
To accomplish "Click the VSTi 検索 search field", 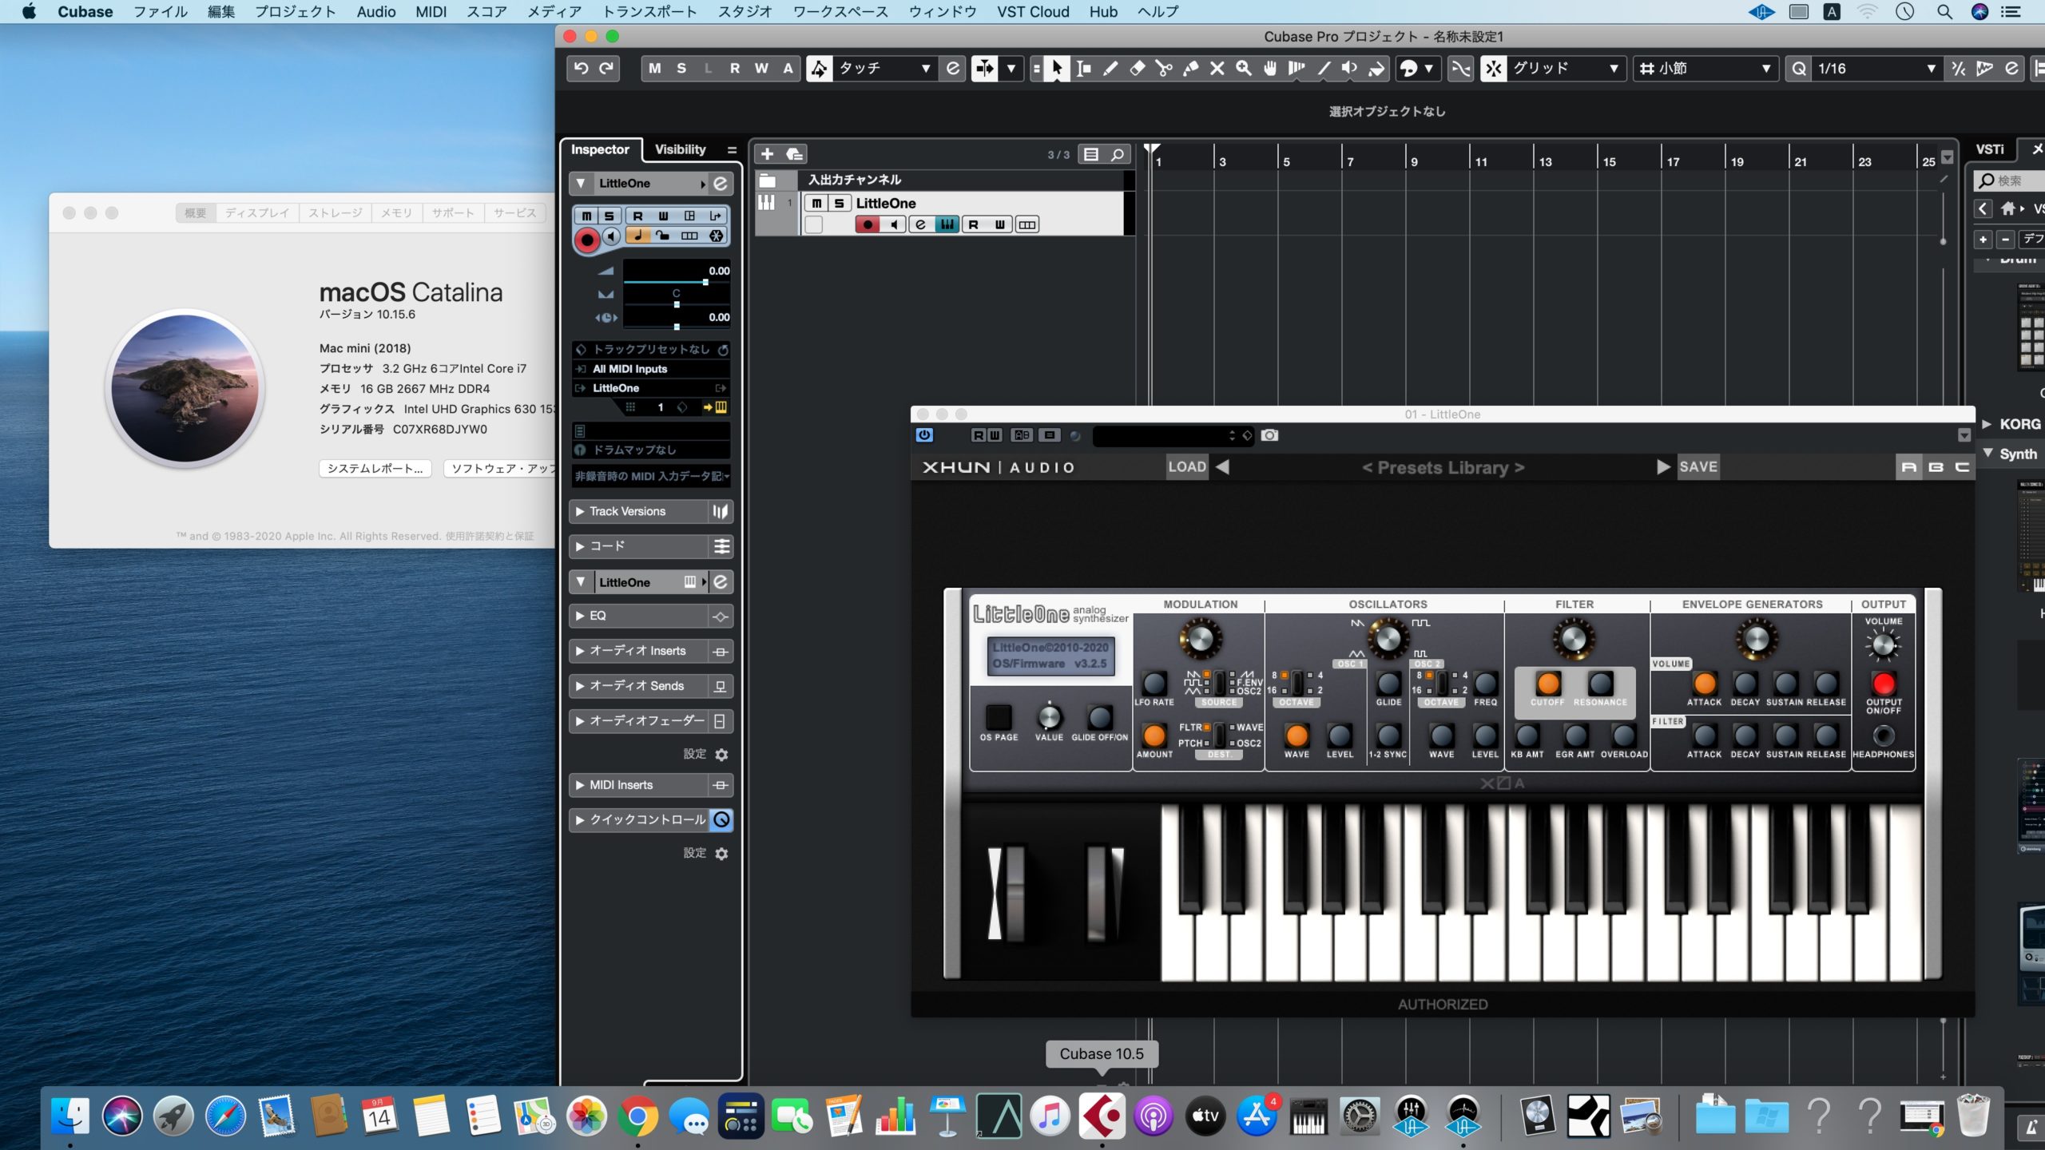I will (x=2011, y=180).
